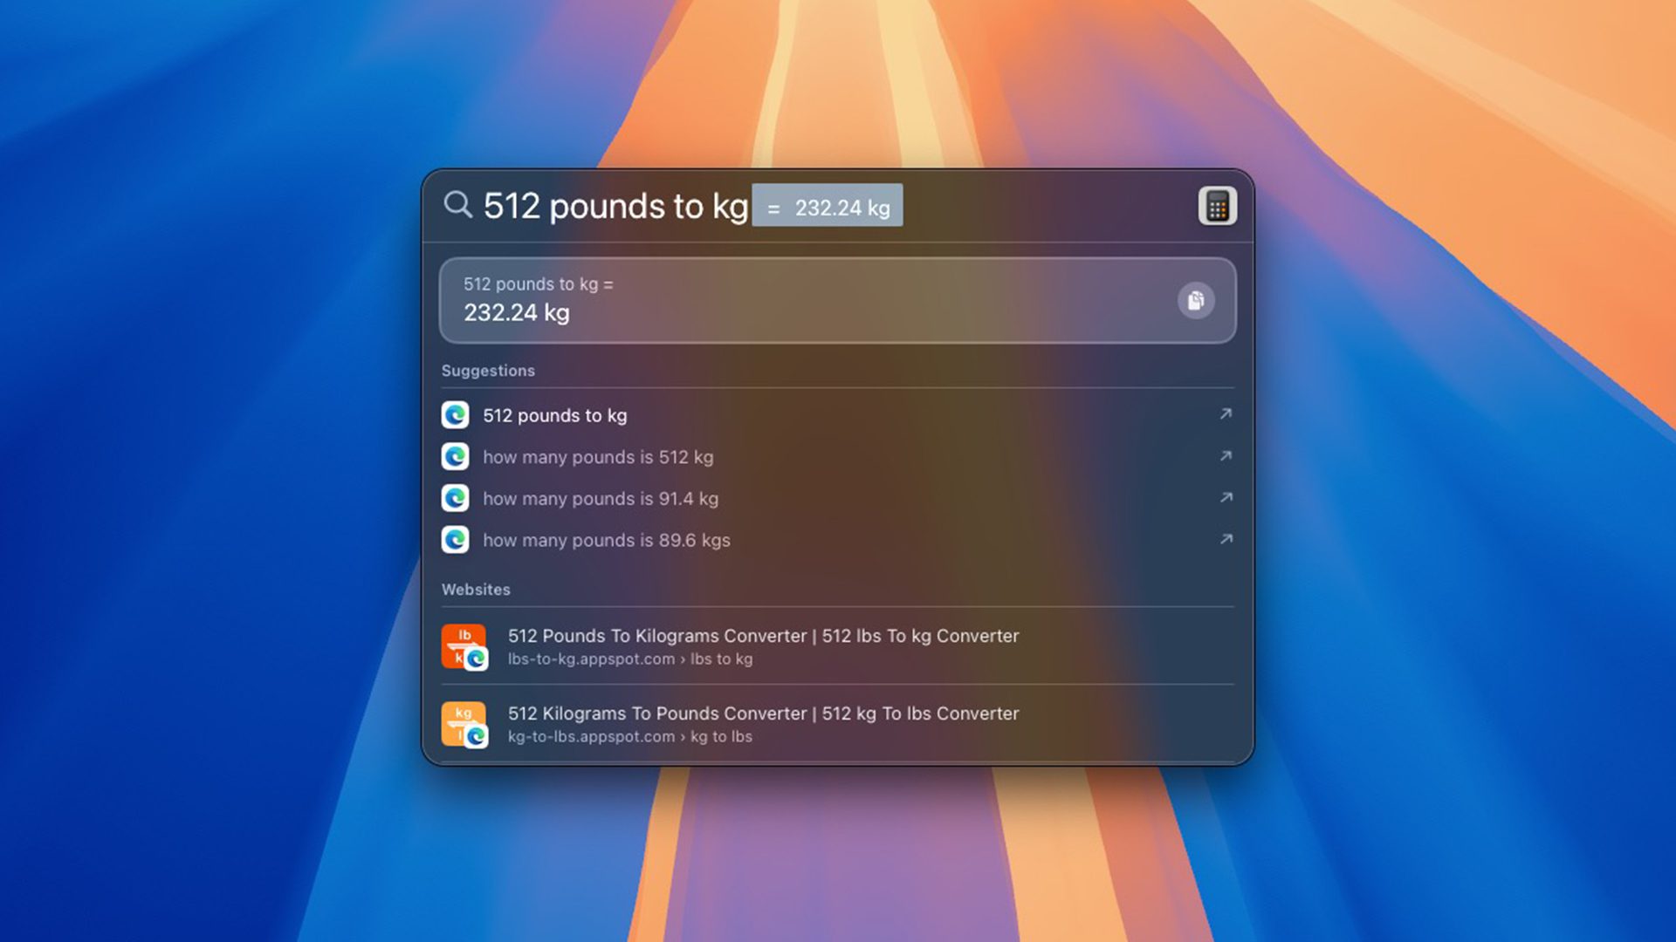
Task: Click Edge icon beside 'how many pounds is 89.6 kgs'
Action: [455, 540]
